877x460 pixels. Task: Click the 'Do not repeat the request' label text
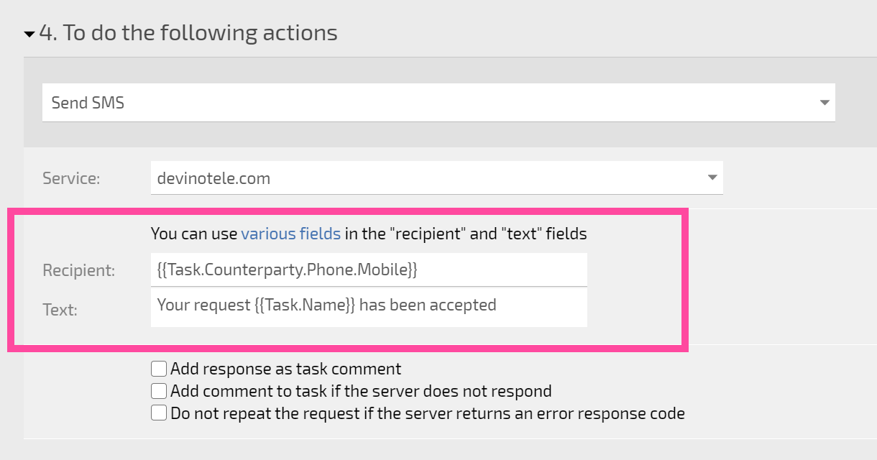[428, 413]
